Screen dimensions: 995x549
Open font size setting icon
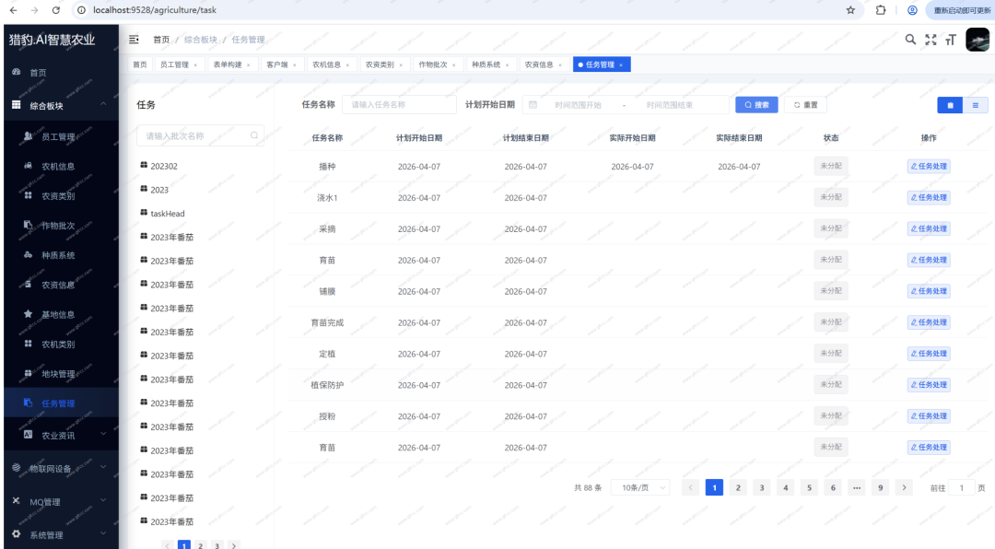[951, 40]
